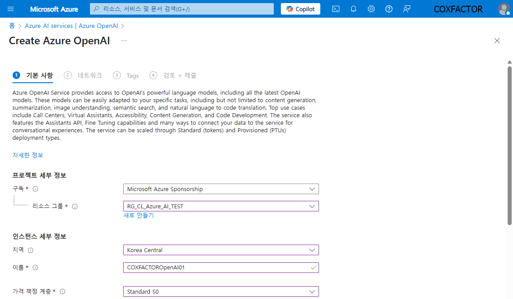Viewport: 513px width, 299px height.
Task: Expand the Korea Central region dropdown
Action: tap(221, 250)
